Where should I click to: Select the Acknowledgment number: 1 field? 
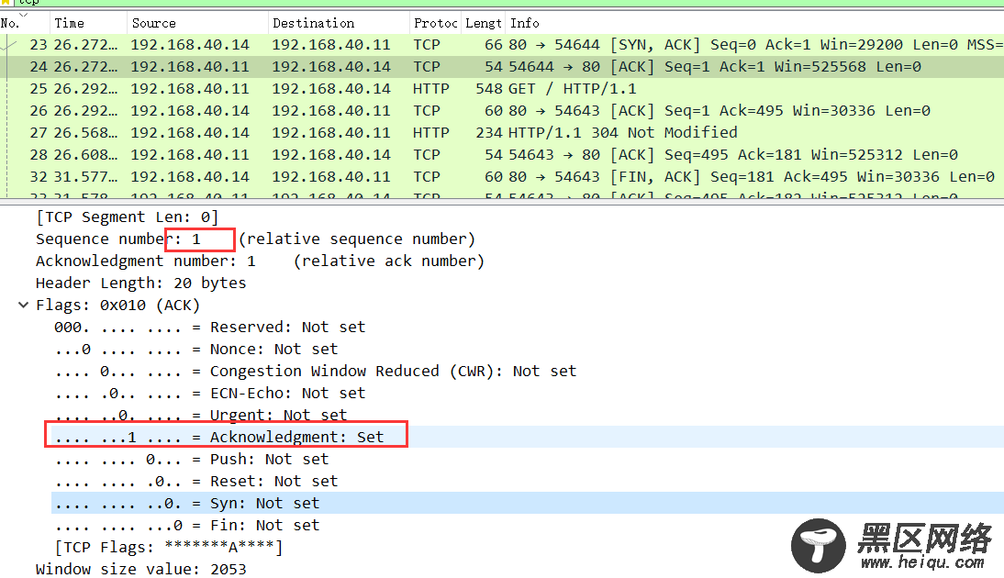click(x=260, y=261)
